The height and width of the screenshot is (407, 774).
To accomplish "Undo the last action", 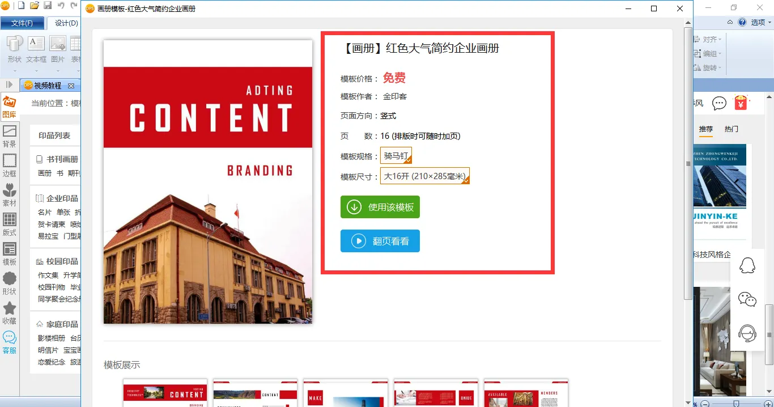I will click(x=61, y=6).
